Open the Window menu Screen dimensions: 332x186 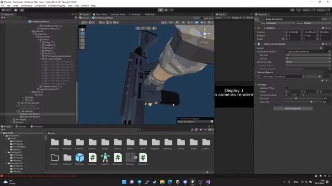[85, 6]
